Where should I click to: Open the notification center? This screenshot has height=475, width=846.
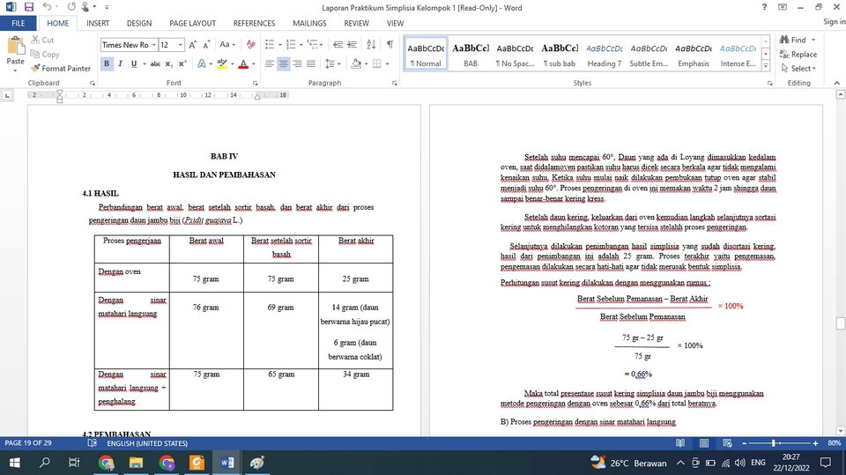pyautogui.click(x=826, y=463)
